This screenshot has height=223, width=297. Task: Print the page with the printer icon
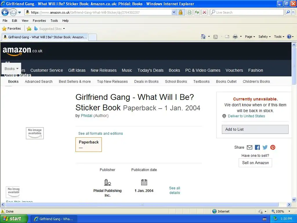point(235,37)
